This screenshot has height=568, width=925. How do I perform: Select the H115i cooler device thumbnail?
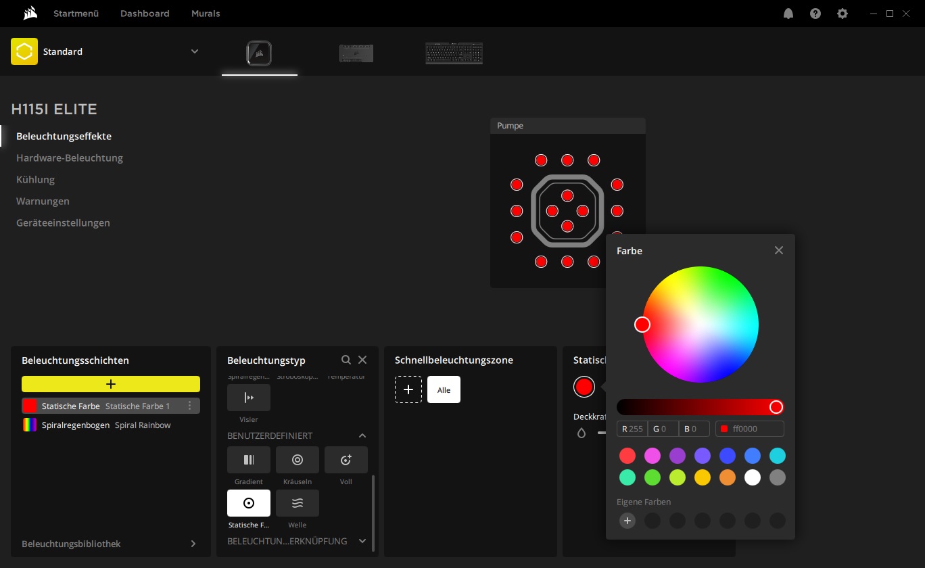[x=260, y=53]
